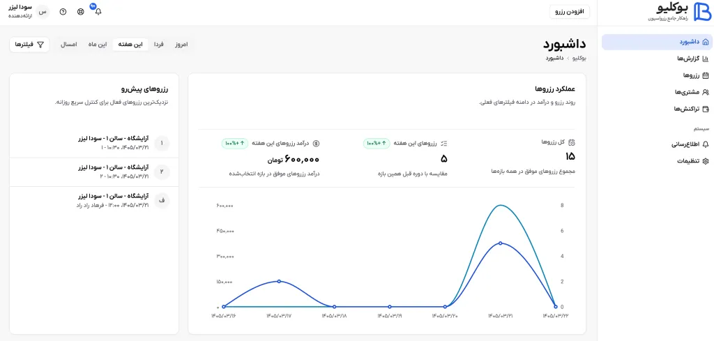Click the chart peak point at 1405/03/21
Image resolution: width=714 pixels, height=341 pixels.
(501, 243)
